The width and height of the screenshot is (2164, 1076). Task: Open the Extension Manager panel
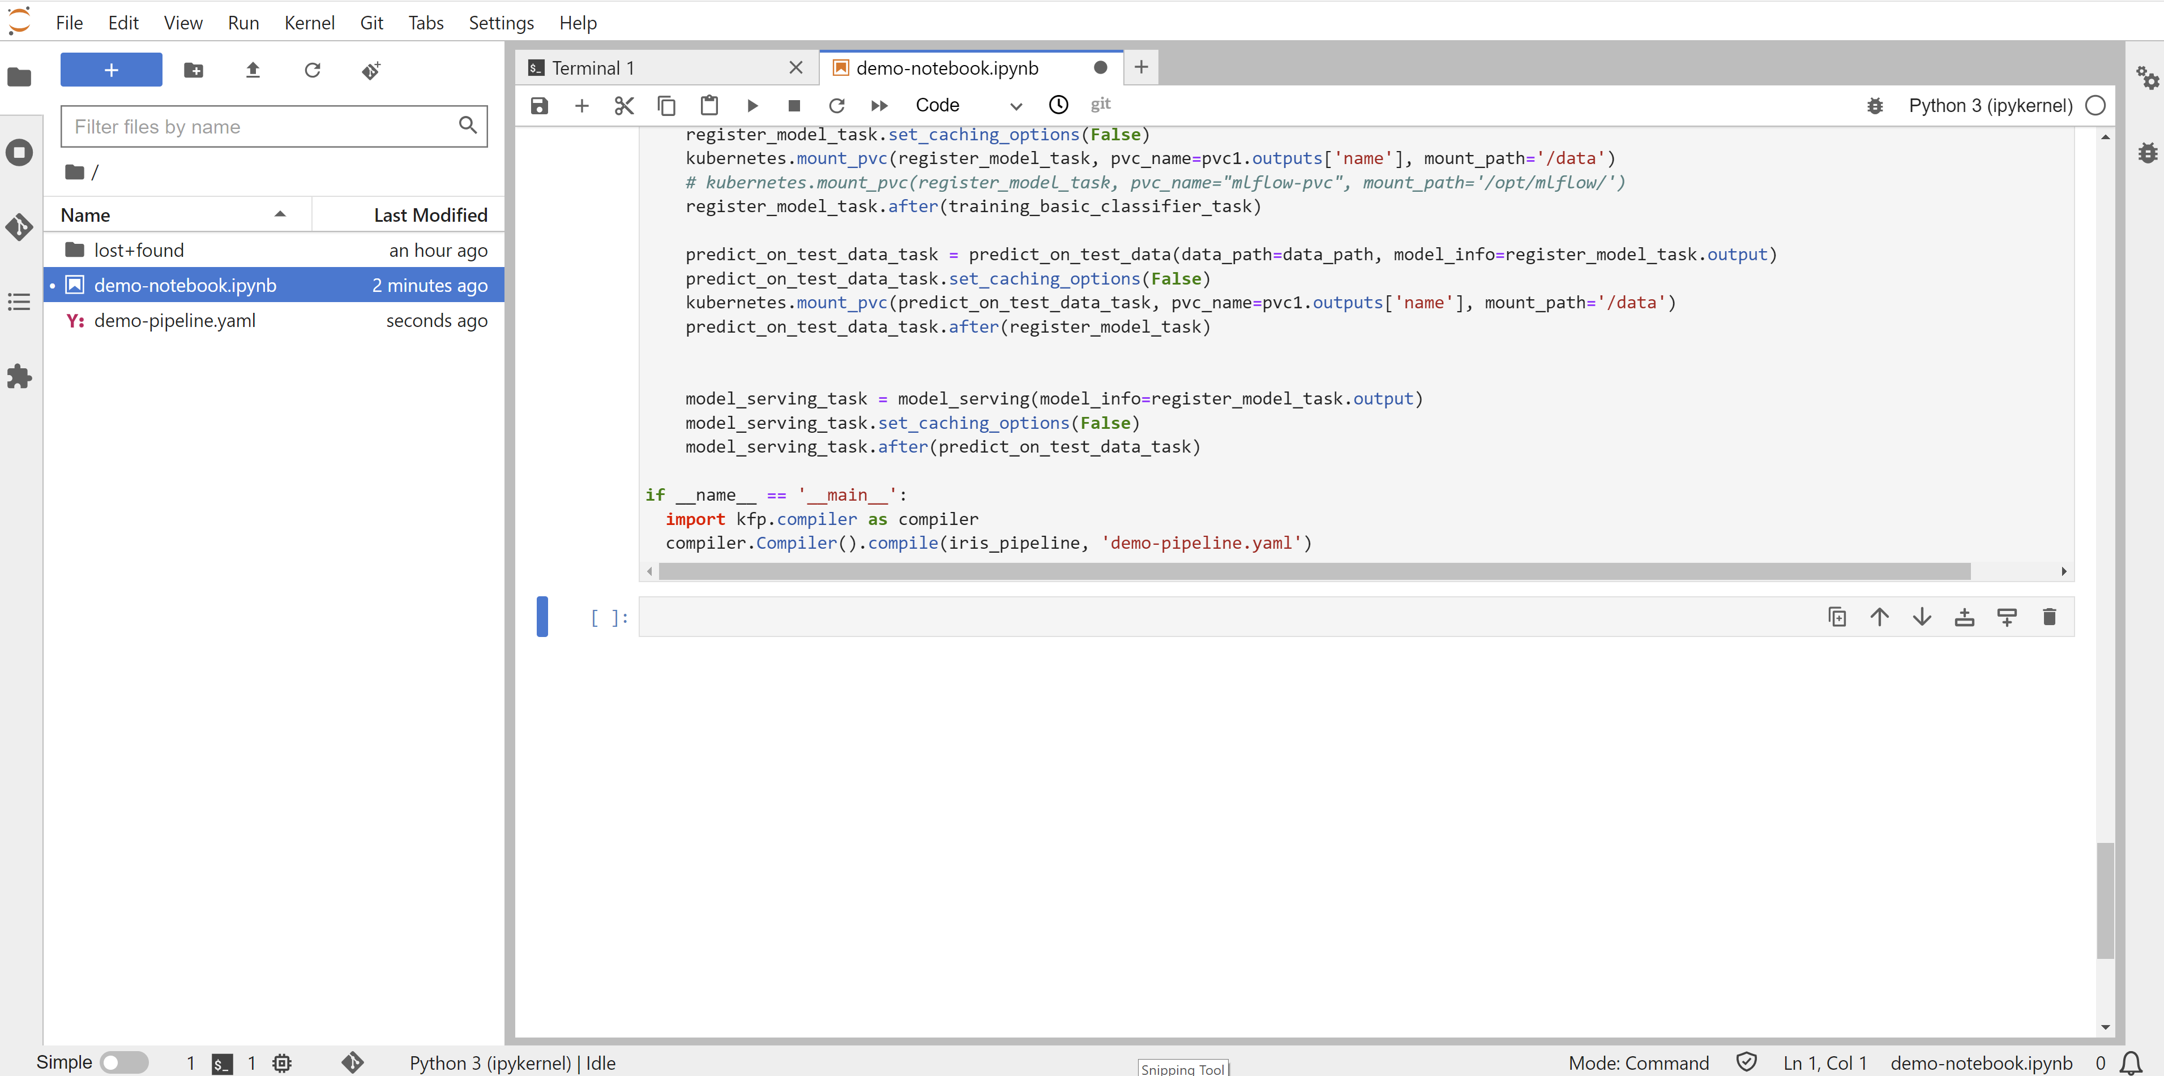(19, 377)
